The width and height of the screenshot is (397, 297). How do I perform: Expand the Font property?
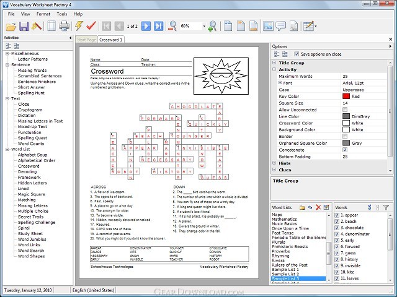(280, 82)
